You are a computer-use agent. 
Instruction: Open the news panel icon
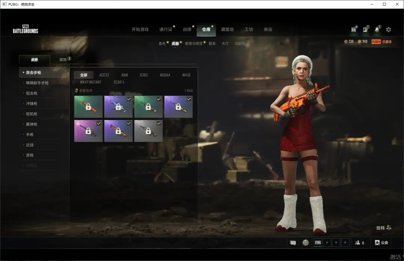click(365, 30)
